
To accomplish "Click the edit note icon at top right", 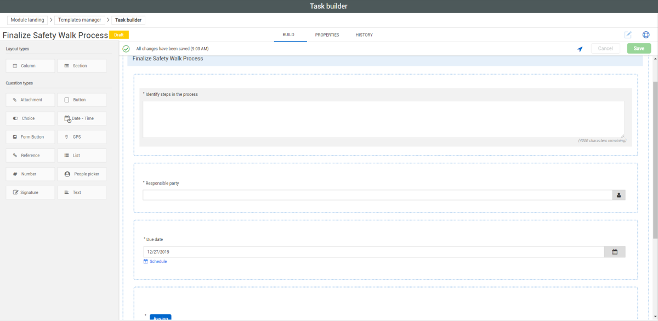I will tap(628, 35).
